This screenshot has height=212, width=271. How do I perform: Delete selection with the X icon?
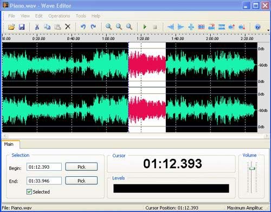click(x=68, y=27)
